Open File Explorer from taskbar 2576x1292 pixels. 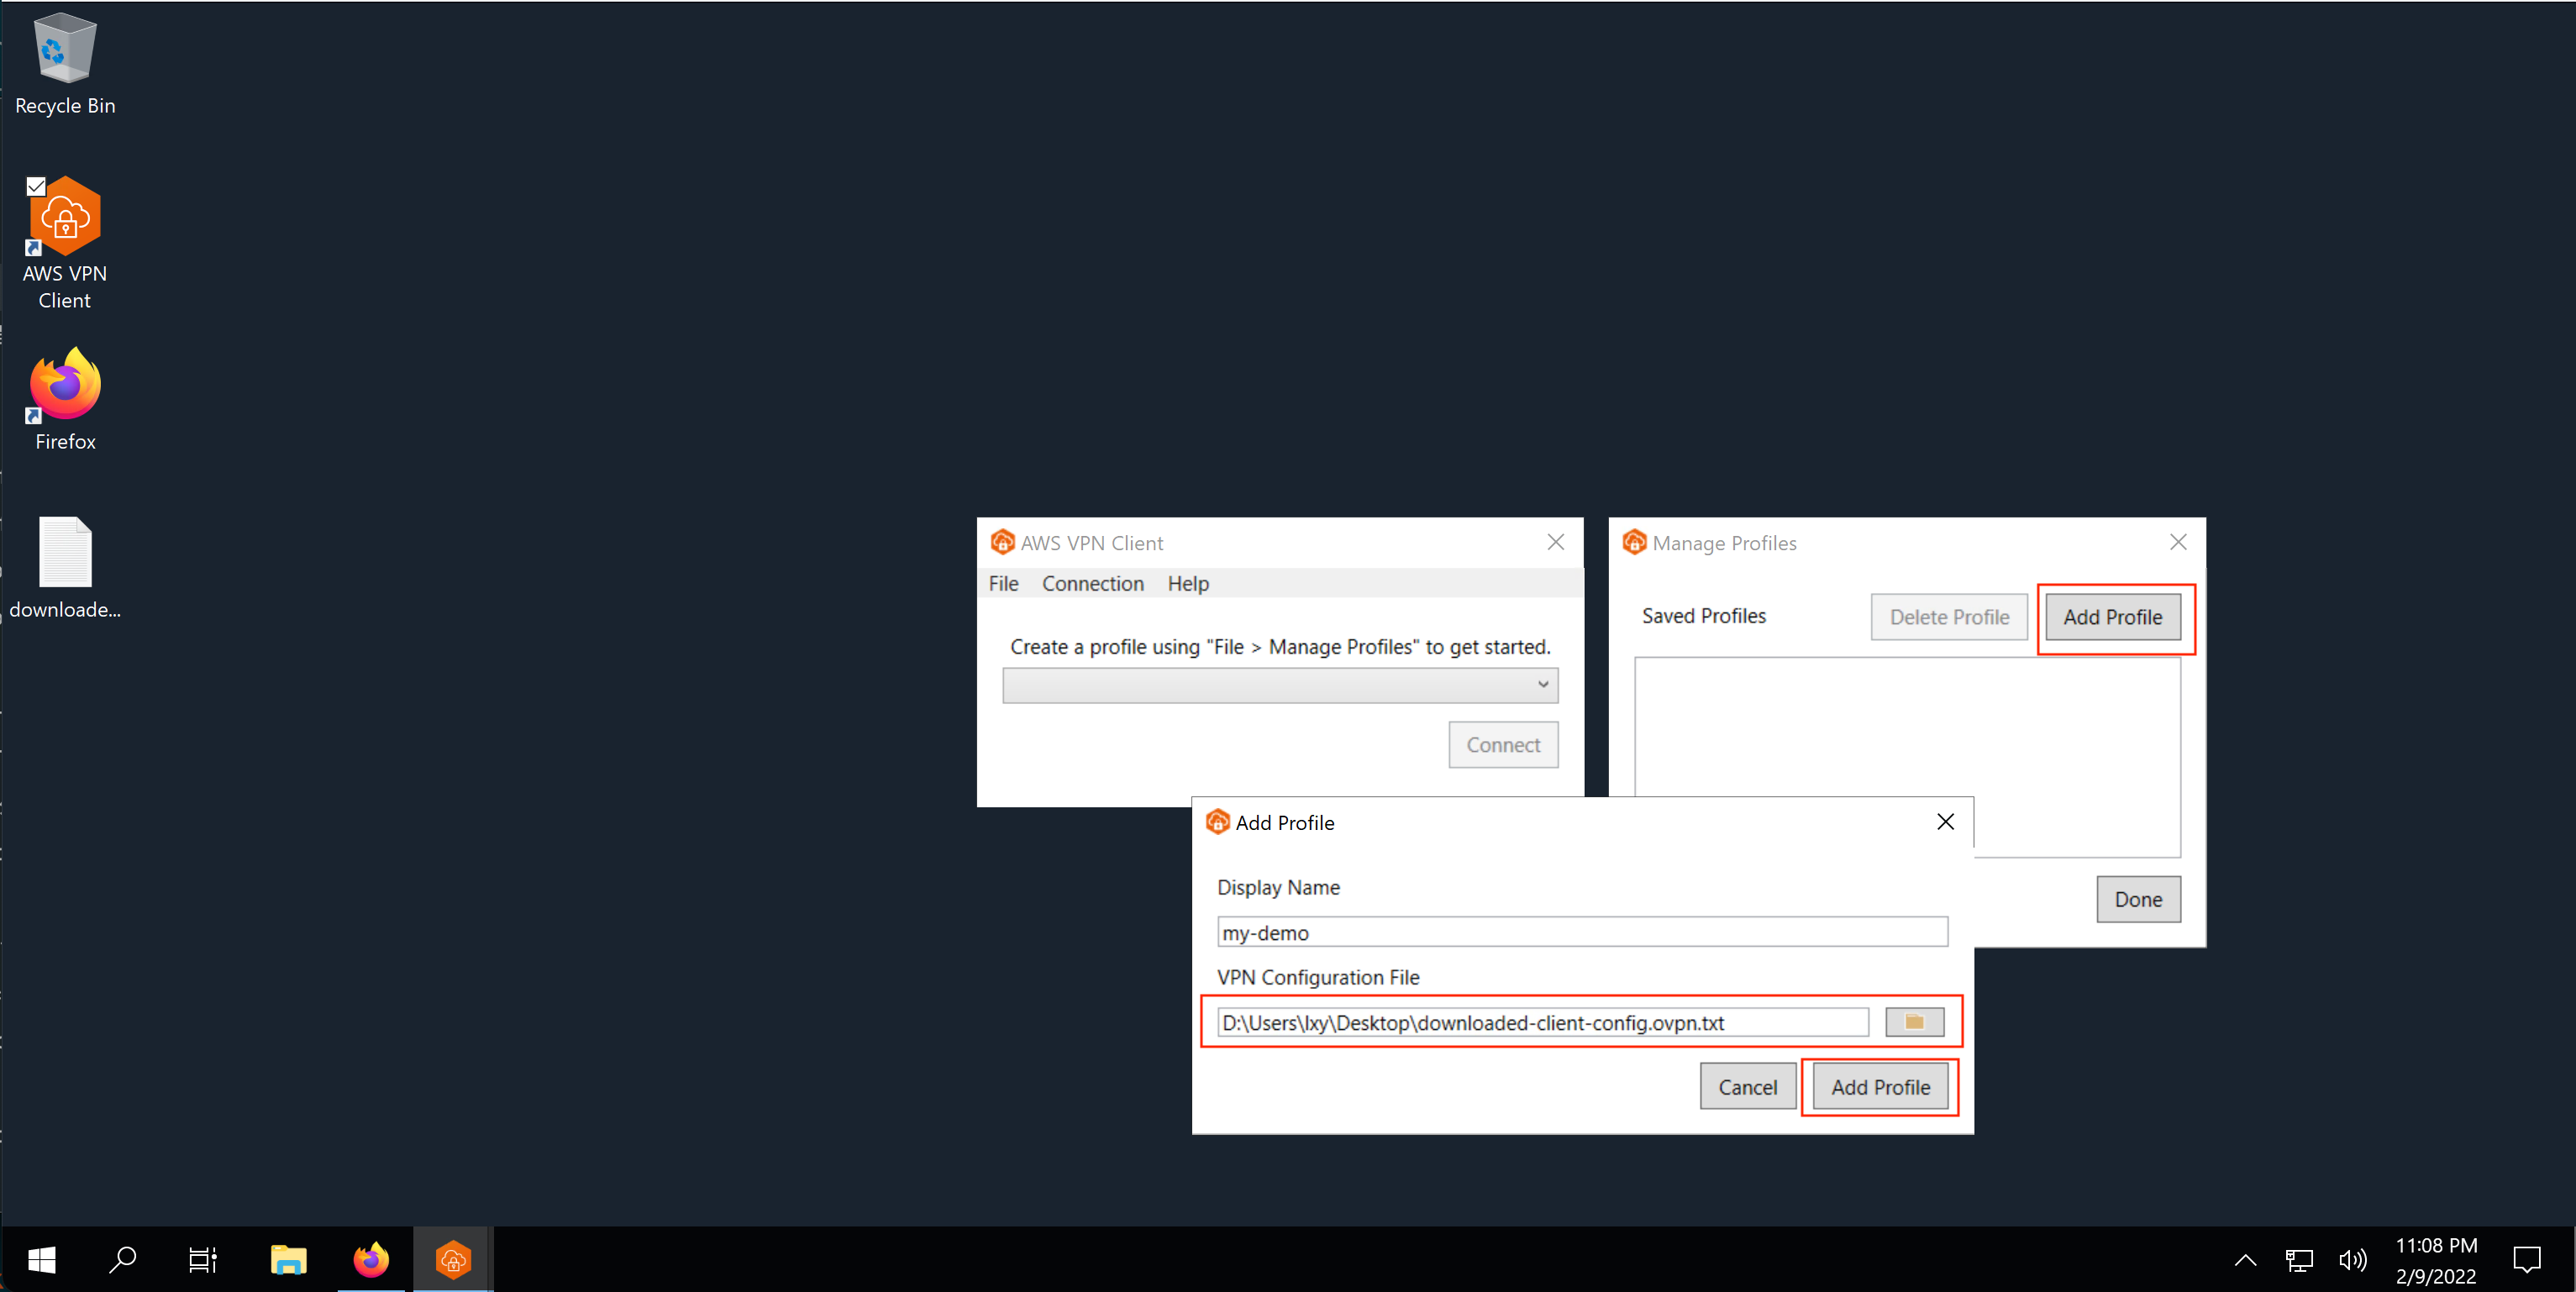tap(288, 1260)
